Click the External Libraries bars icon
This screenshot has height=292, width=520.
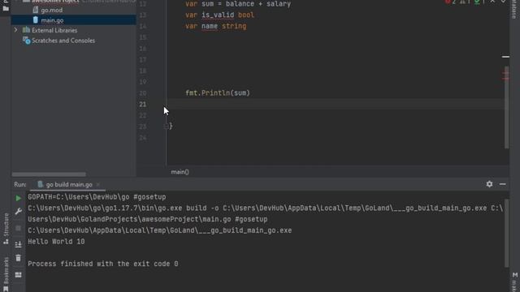tap(26, 30)
